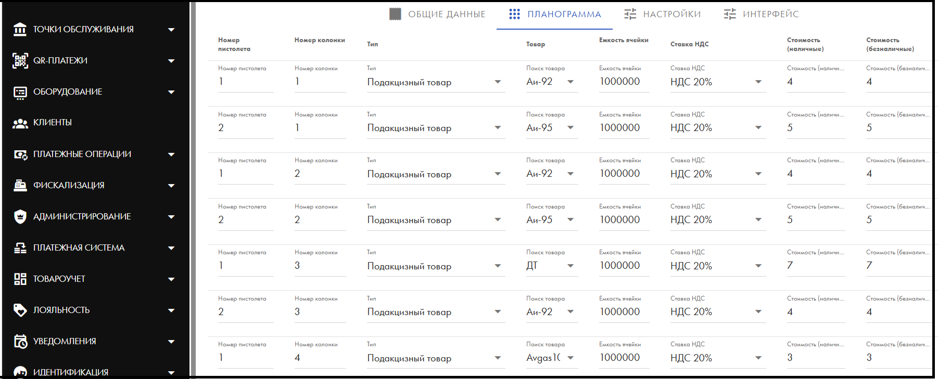
Task: Click the Планограмма dots grid icon
Action: [514, 14]
